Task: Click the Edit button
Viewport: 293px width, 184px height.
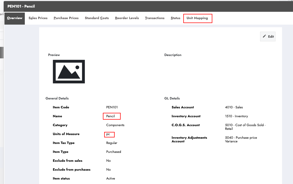Action: pos(268,37)
